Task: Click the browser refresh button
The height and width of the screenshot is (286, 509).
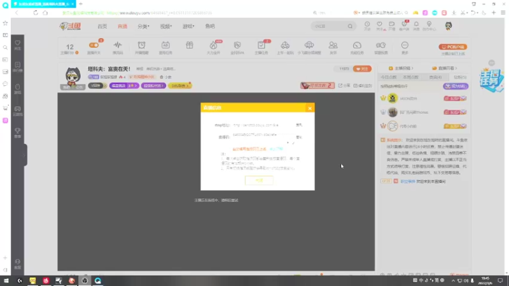Action: [x=36, y=13]
